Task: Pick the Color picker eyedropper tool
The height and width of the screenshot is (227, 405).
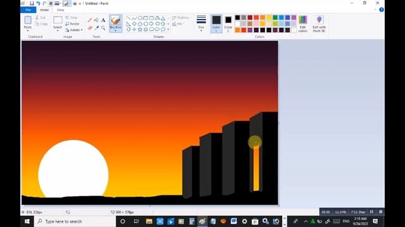Action: [96, 28]
